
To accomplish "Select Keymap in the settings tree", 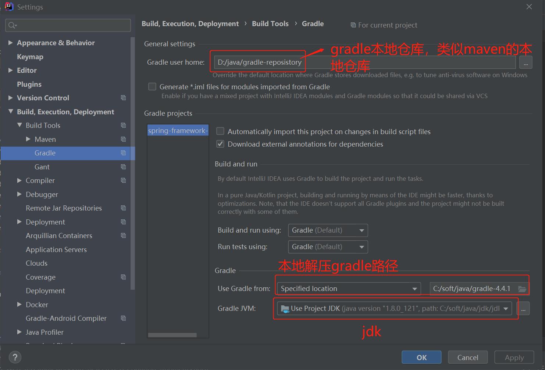I will [x=30, y=57].
